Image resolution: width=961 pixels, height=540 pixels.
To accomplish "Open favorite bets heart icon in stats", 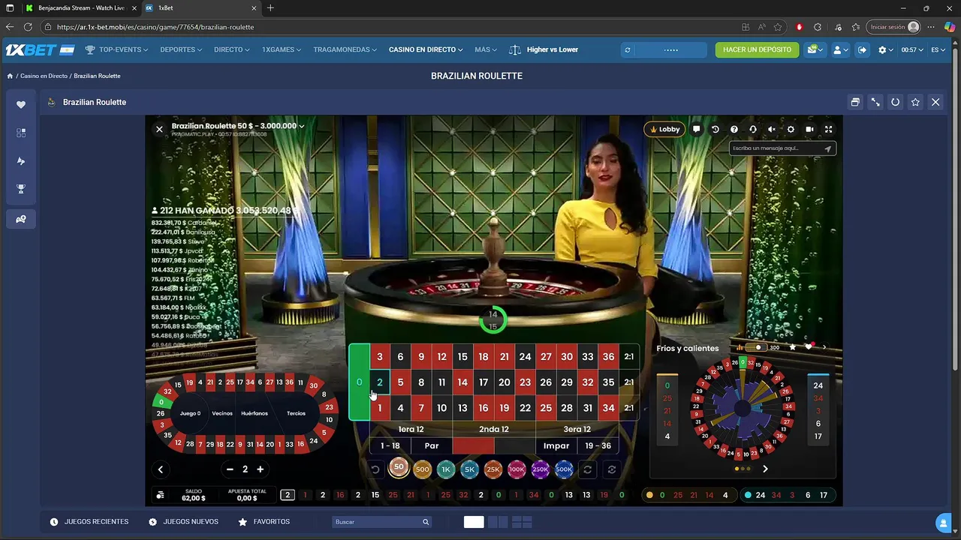I will coord(809,347).
